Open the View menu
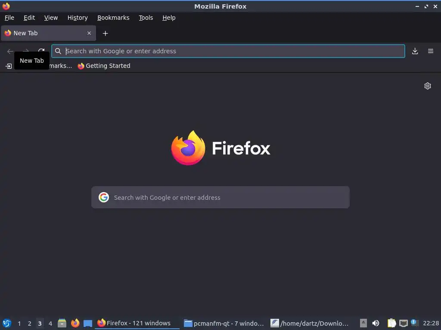441x330 pixels. click(x=51, y=18)
